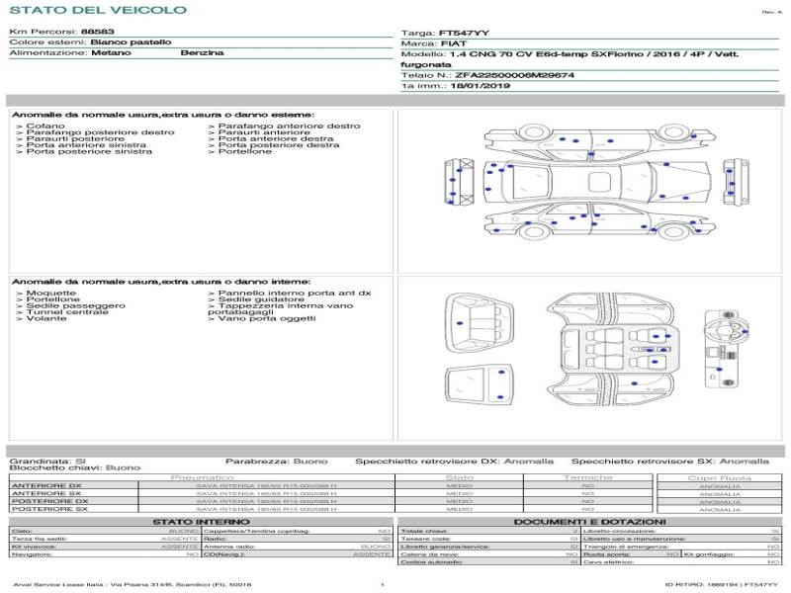The height and width of the screenshot is (593, 791).
Task: Click Porta posteriore sinistra entry
Action: point(84,151)
